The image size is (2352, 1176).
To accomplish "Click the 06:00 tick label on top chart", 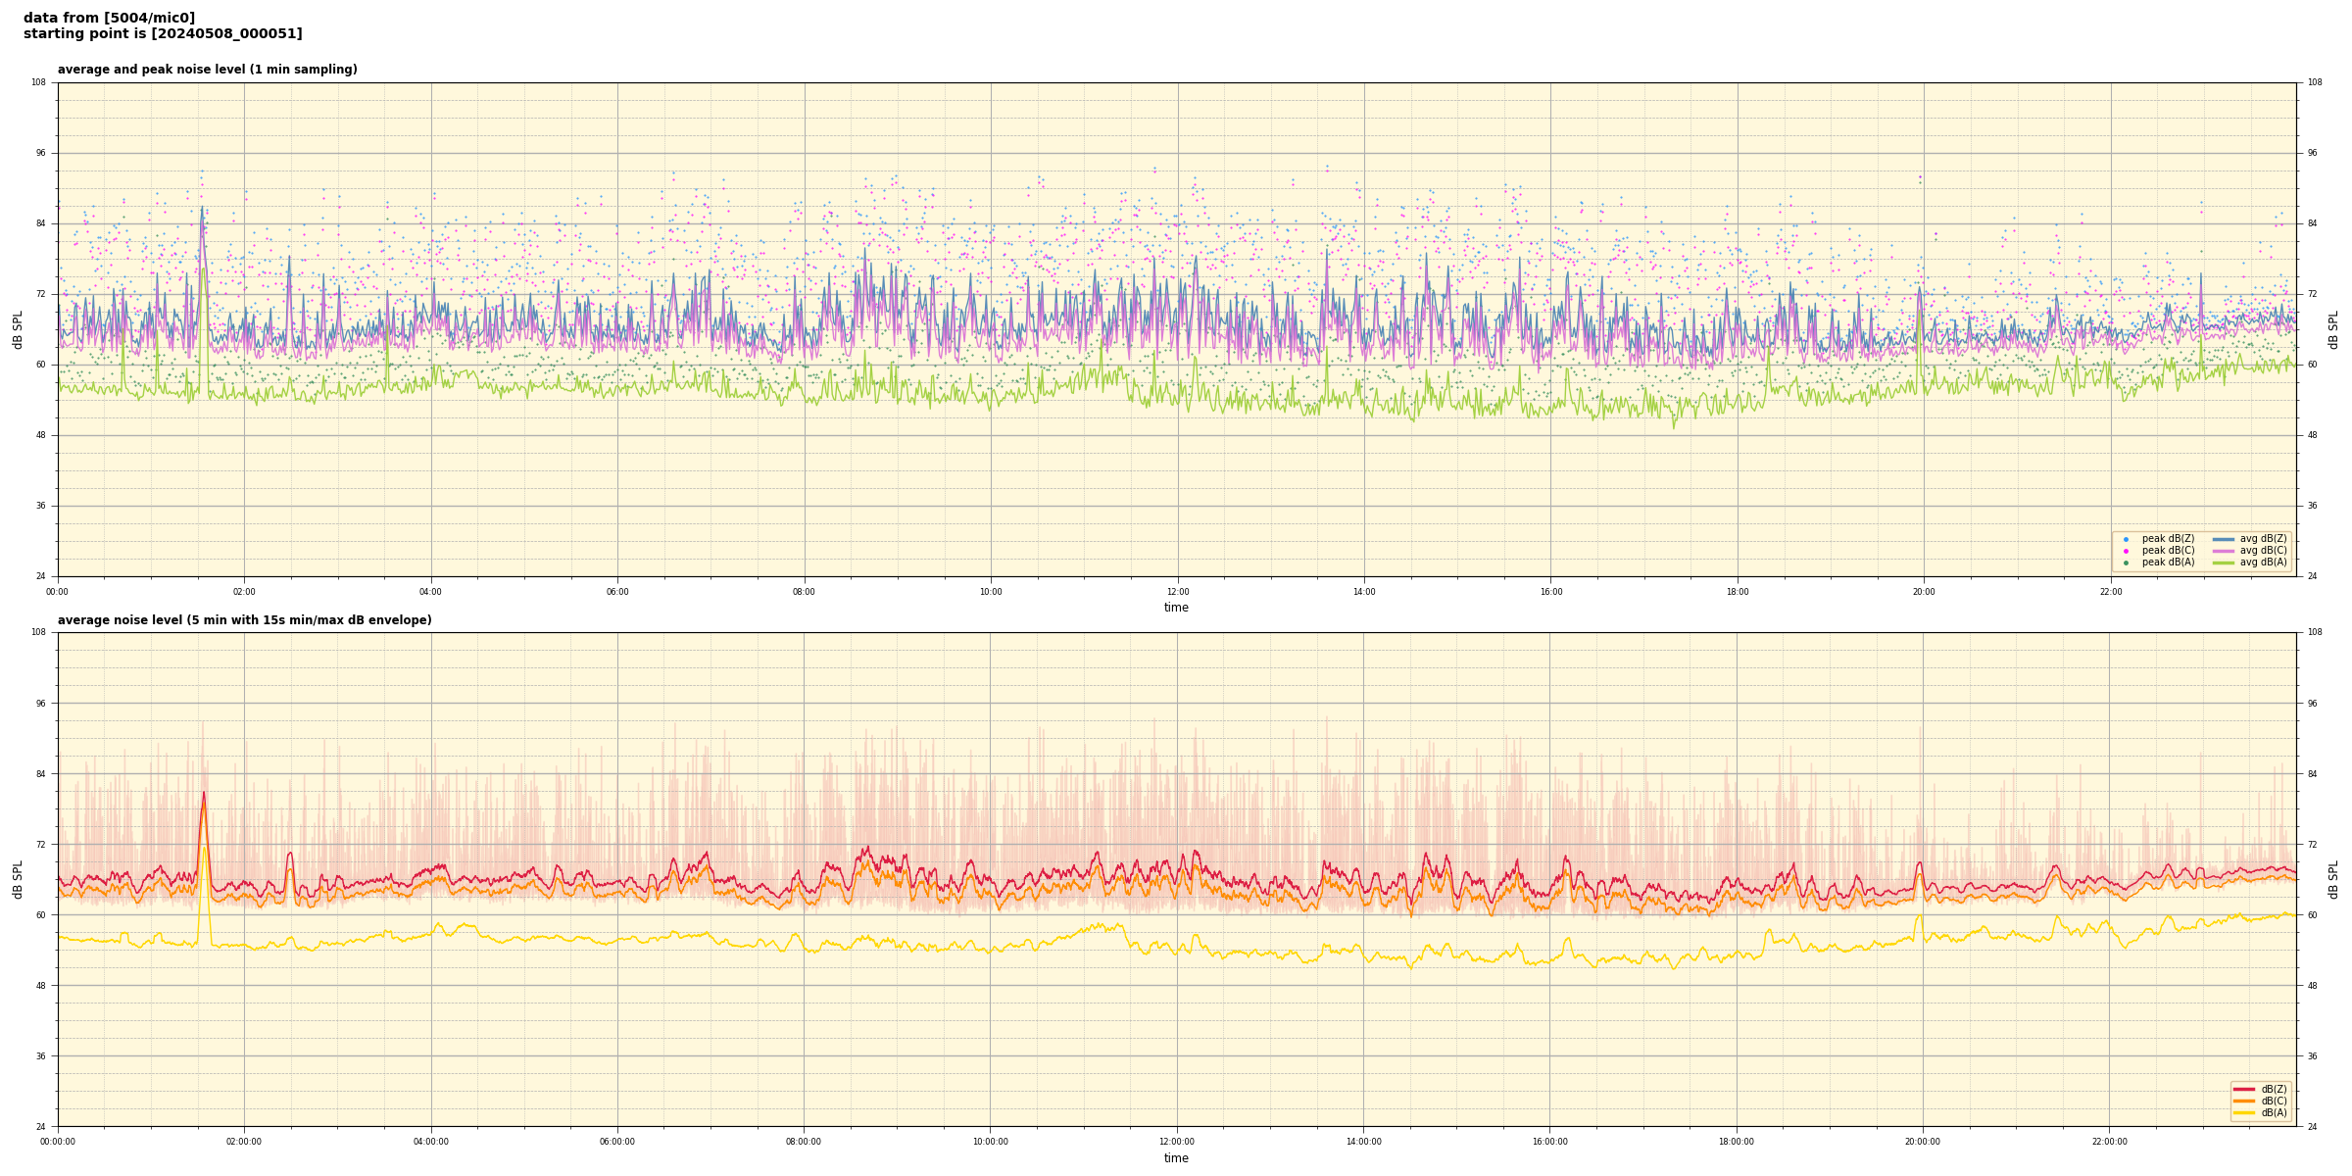I will [x=617, y=592].
